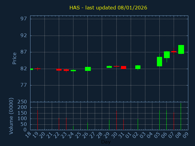Click the Price axis label
This screenshot has width=195, height=146.
point(14,58)
